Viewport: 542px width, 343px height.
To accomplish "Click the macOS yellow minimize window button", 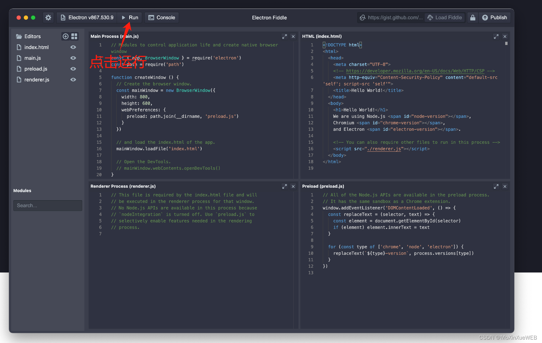I will coord(26,18).
